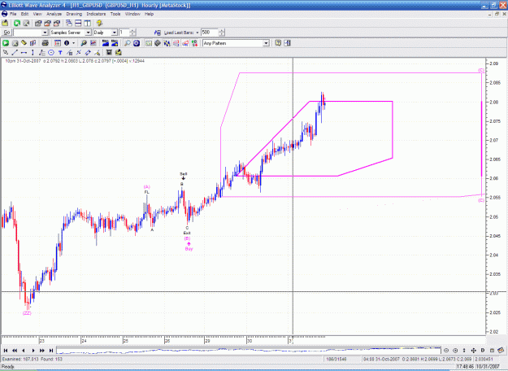Screen dimensions: 508x371
Task: Open the Load Last Bars options arrow
Action: pyautogui.click(x=197, y=33)
